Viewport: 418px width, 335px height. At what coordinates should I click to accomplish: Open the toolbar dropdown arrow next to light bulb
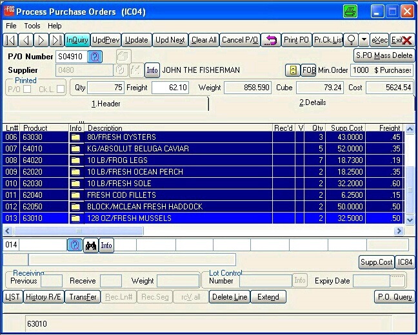pyautogui.click(x=364, y=40)
